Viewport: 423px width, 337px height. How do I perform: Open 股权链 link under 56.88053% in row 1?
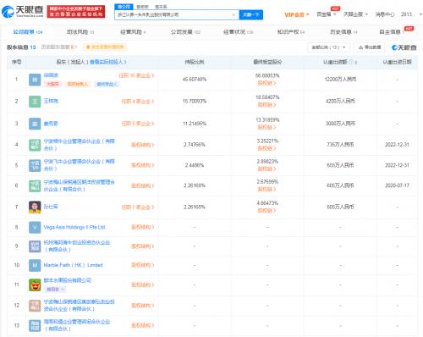[266, 83]
